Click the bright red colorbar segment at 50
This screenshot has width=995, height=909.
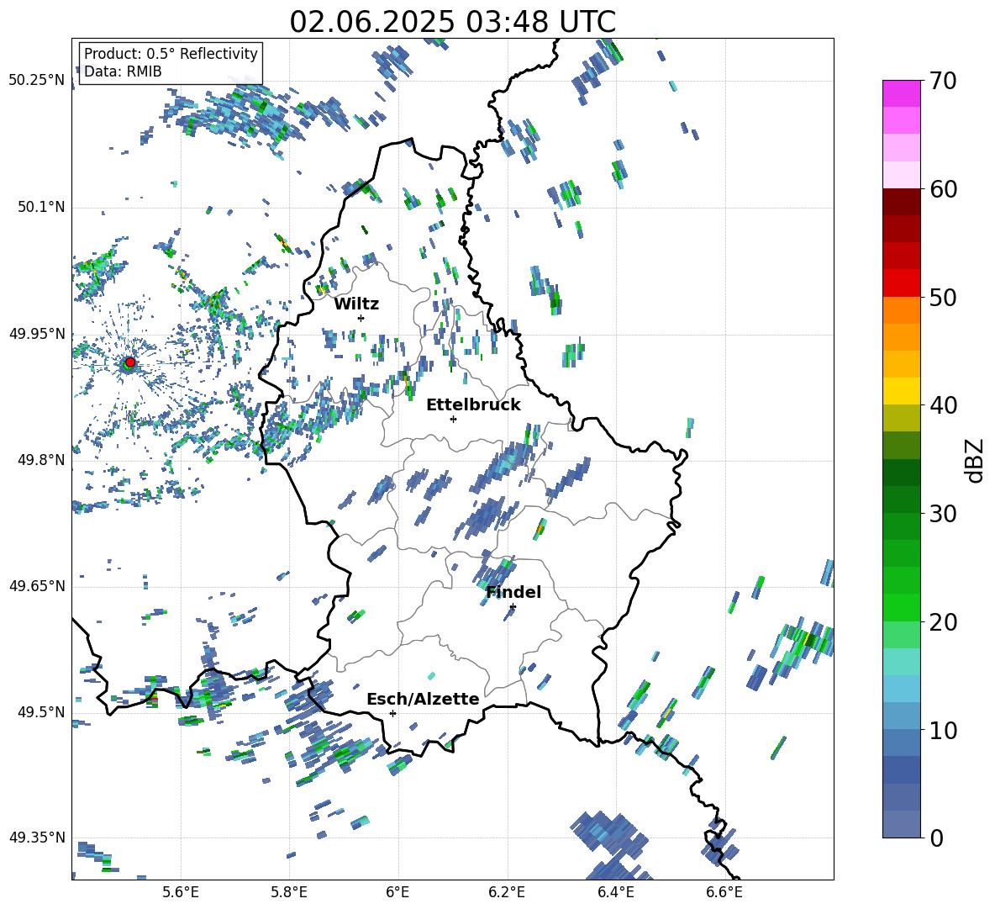click(901, 283)
